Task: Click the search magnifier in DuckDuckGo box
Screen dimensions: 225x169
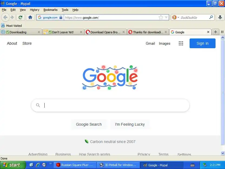Action: point(211,17)
